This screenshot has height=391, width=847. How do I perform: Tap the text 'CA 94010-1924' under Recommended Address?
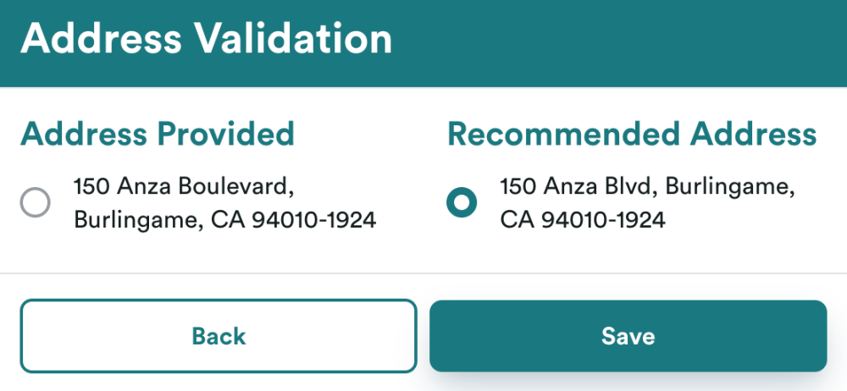(583, 220)
